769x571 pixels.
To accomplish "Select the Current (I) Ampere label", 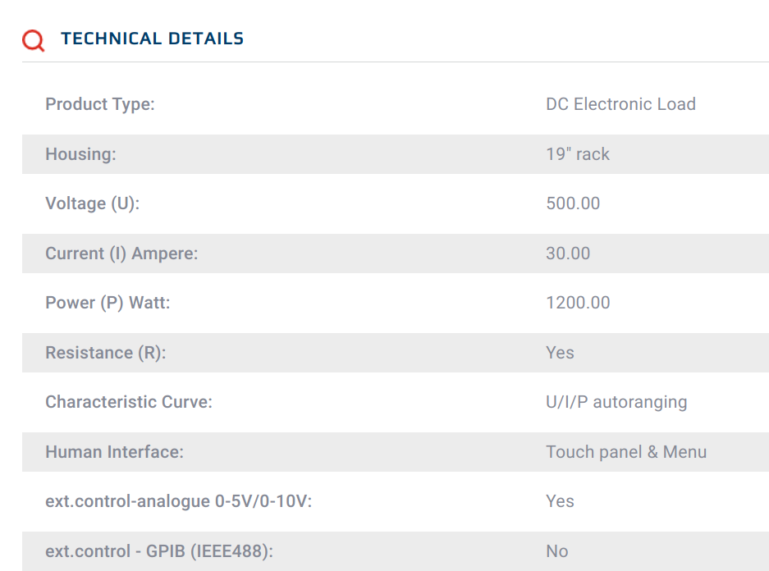I will (x=121, y=254).
